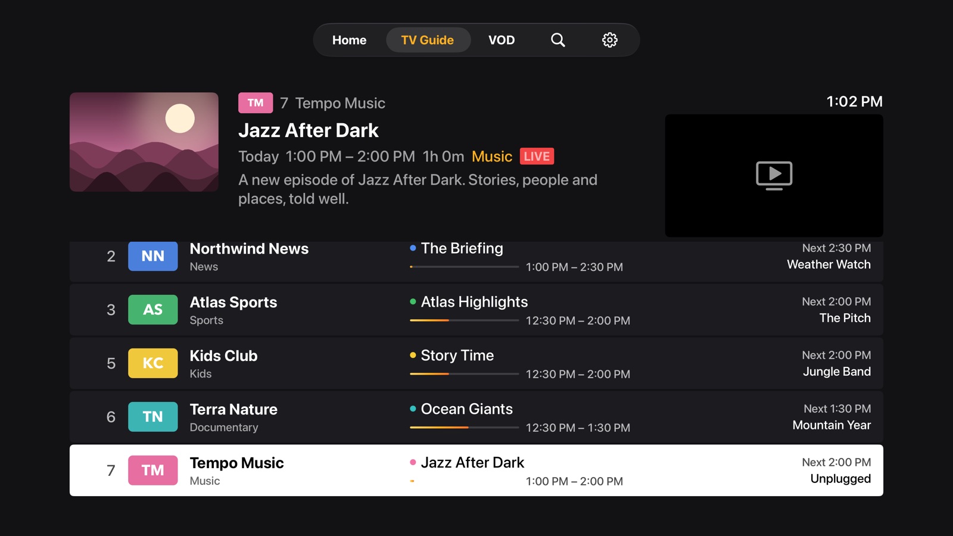The width and height of the screenshot is (953, 536).
Task: Open the Story Time program
Action: [x=457, y=356]
